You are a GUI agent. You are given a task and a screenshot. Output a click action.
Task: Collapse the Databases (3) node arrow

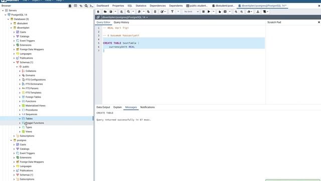click(x=9, y=19)
